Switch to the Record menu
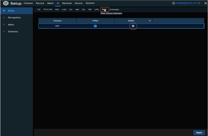Screen dimensions: 208x136 [40, 3]
